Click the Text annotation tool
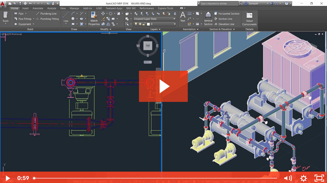 [x=183, y=17]
